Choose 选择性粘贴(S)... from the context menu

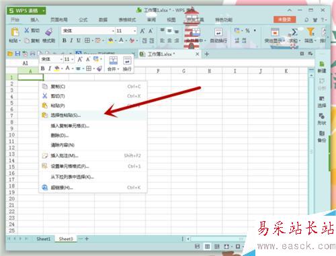click(93, 116)
